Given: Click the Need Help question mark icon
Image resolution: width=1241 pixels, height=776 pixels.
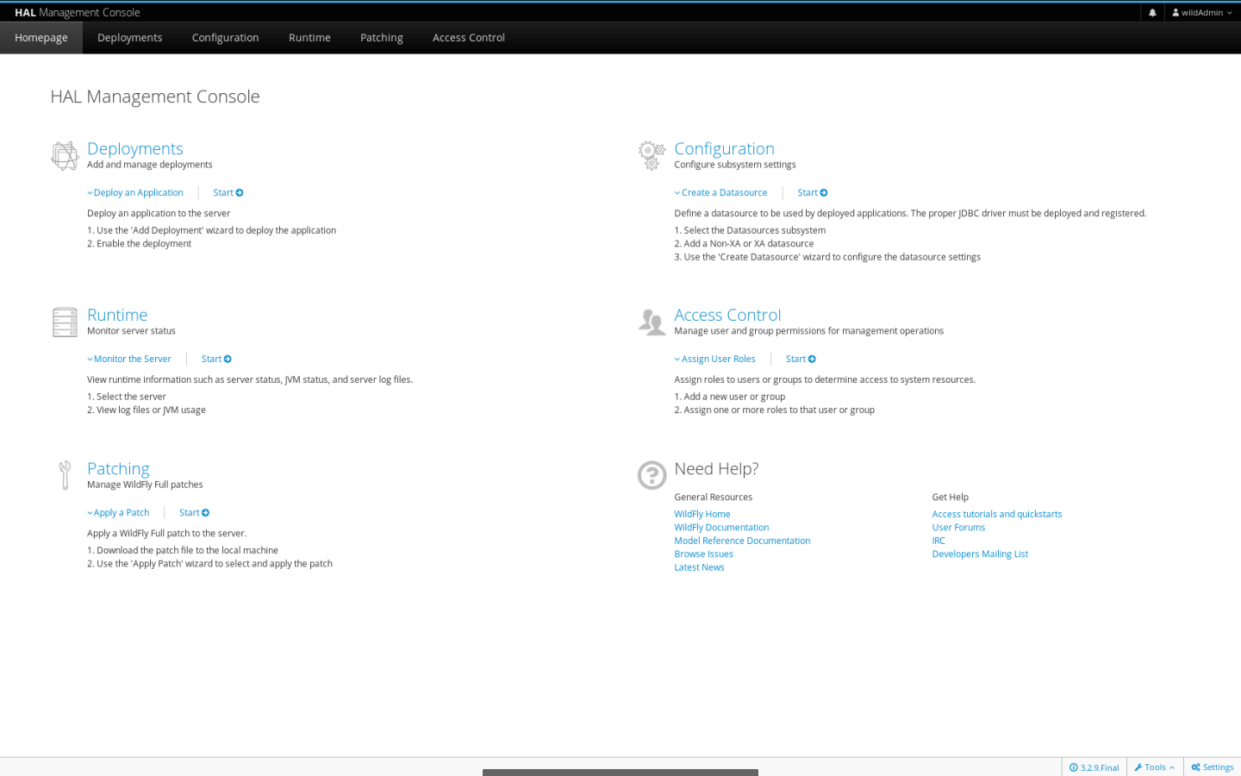Looking at the screenshot, I should point(652,475).
